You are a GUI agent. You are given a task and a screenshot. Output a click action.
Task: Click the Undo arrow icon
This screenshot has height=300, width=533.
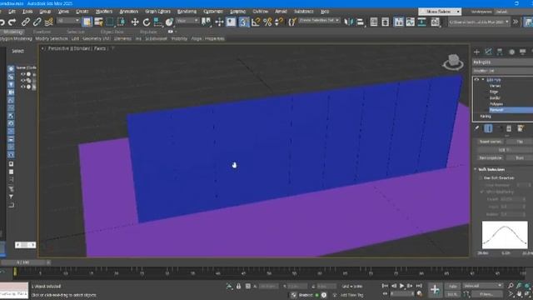[x=2, y=22]
